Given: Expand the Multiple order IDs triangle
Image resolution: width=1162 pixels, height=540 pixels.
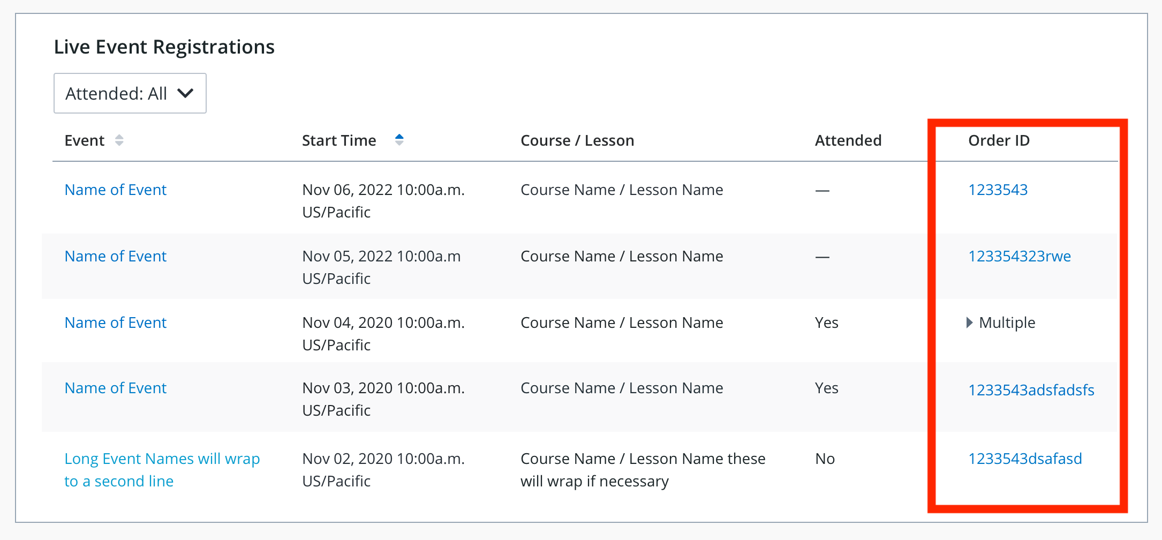Looking at the screenshot, I should click(969, 322).
